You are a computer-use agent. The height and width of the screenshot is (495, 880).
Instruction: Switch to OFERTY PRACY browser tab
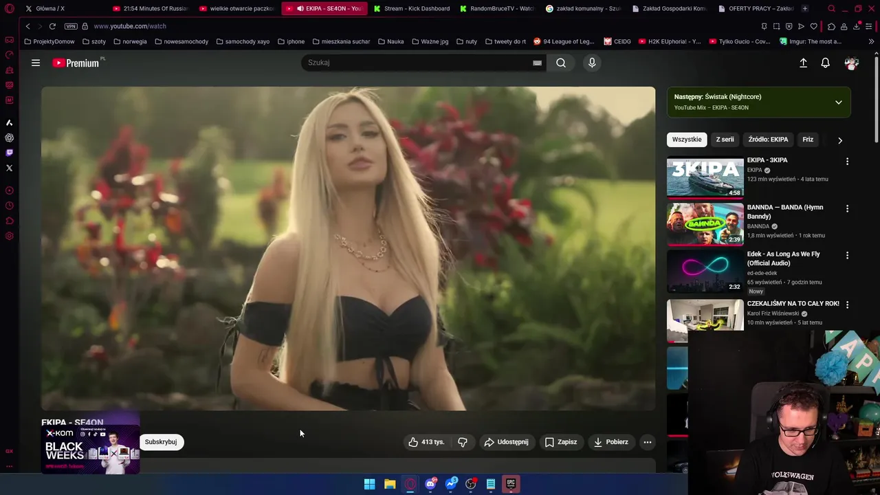(755, 8)
